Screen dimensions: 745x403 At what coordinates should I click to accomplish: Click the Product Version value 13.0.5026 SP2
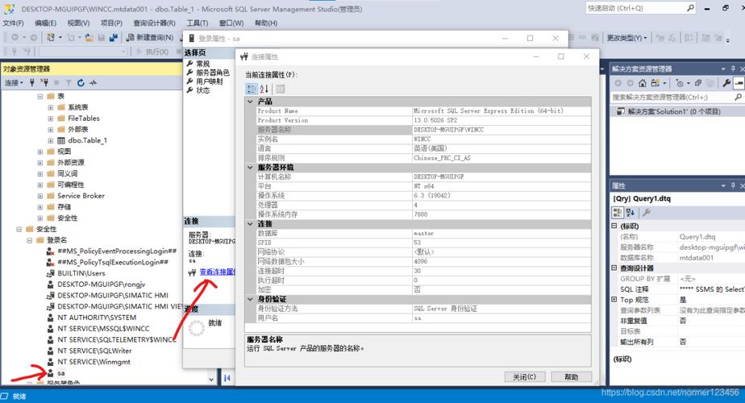502,120
